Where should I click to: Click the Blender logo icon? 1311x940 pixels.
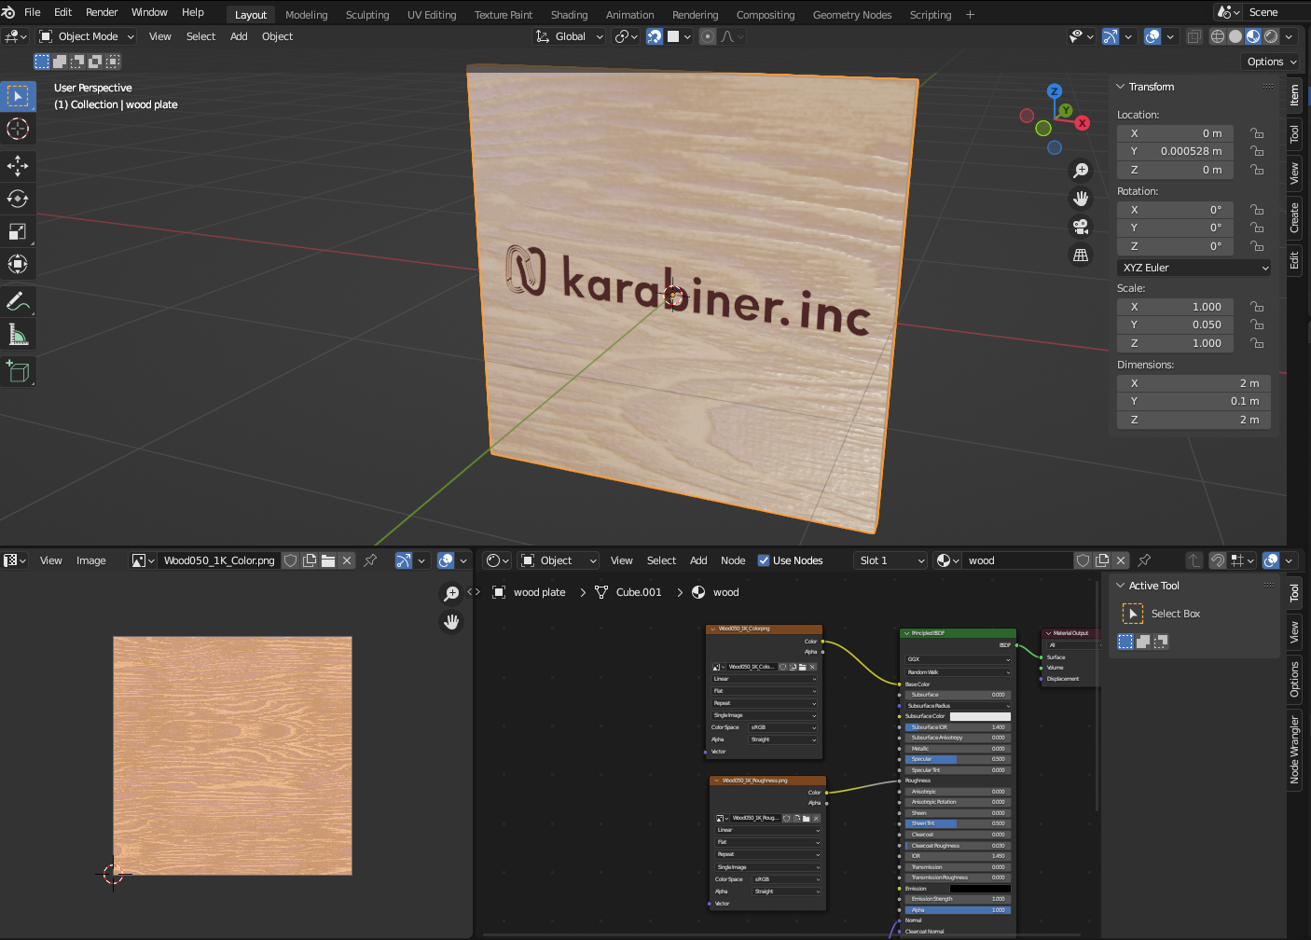[8, 12]
